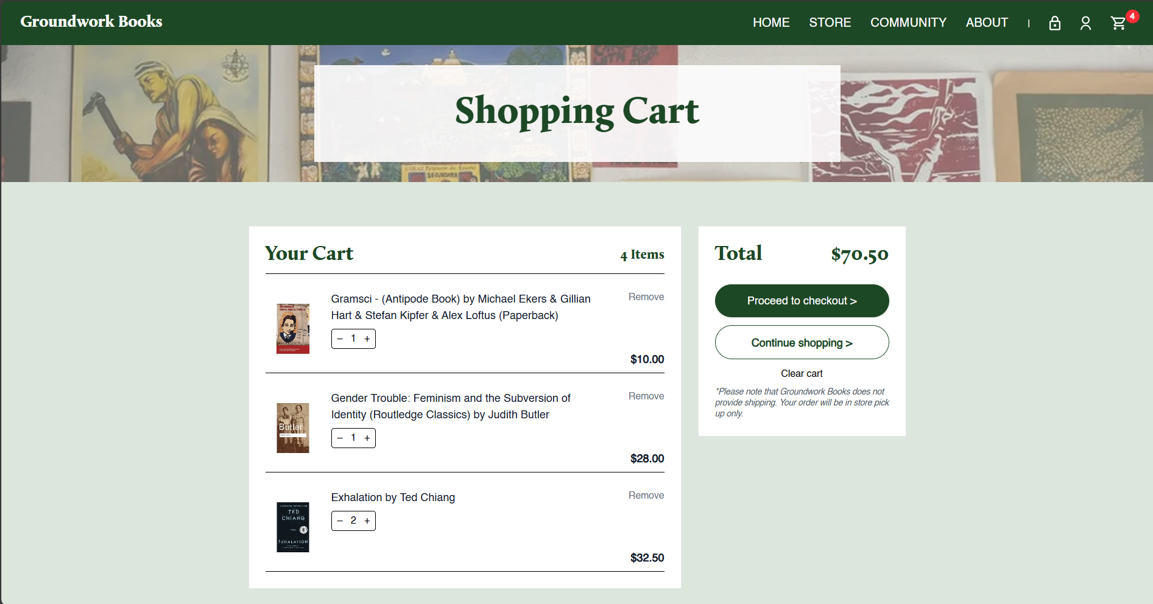Decrease quantity of Exhalation

click(x=340, y=521)
